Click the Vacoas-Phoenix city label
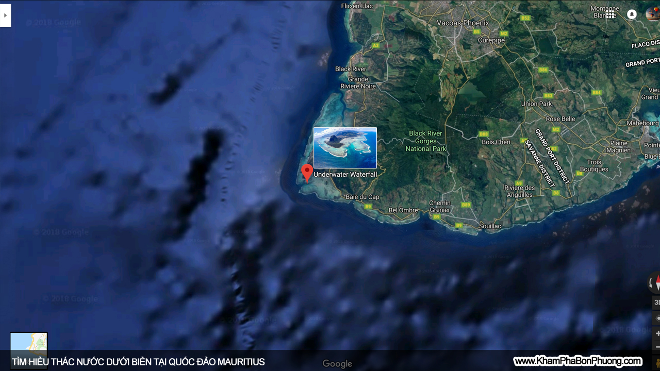 [463, 23]
